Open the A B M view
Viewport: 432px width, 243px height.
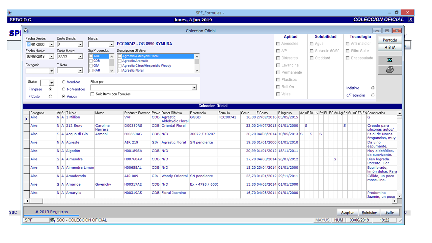[x=389, y=47]
